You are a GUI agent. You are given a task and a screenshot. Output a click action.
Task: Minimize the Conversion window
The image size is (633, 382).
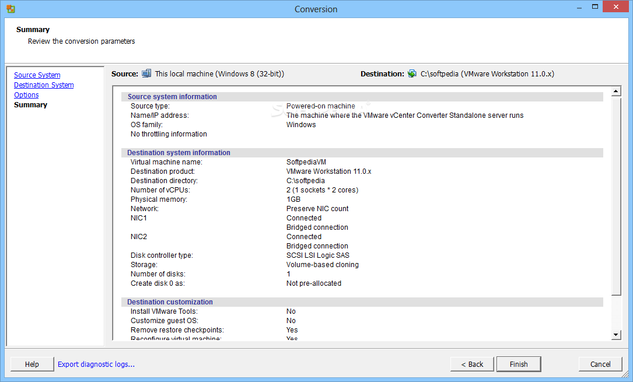[x=579, y=7]
